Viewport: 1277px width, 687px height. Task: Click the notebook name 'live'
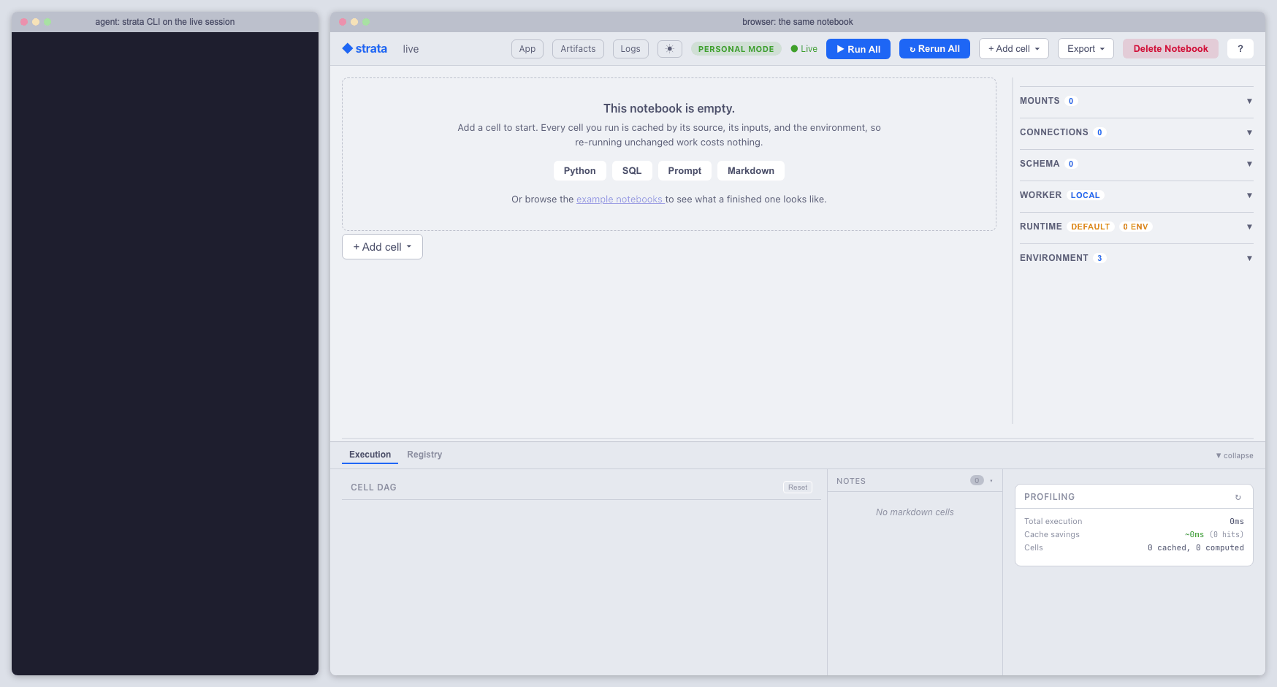pyautogui.click(x=411, y=49)
